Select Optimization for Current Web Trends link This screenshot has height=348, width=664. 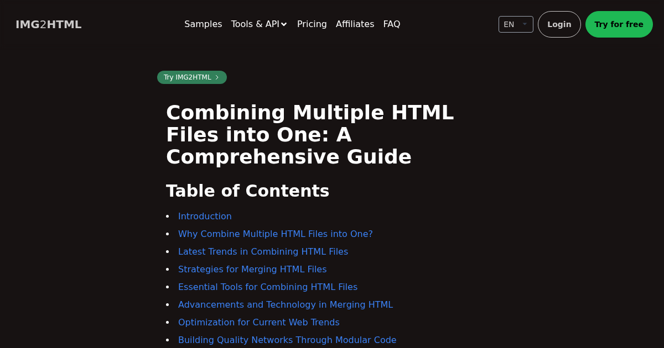click(258, 323)
